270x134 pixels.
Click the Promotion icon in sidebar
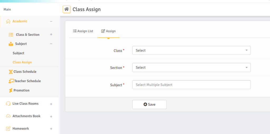[11, 90]
